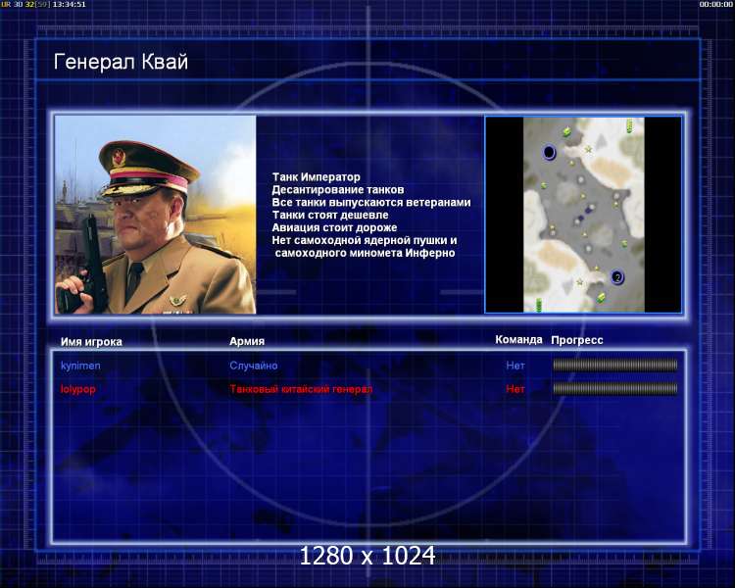
Task: Click the 'Нет' team value for kynimen
Action: pos(515,366)
